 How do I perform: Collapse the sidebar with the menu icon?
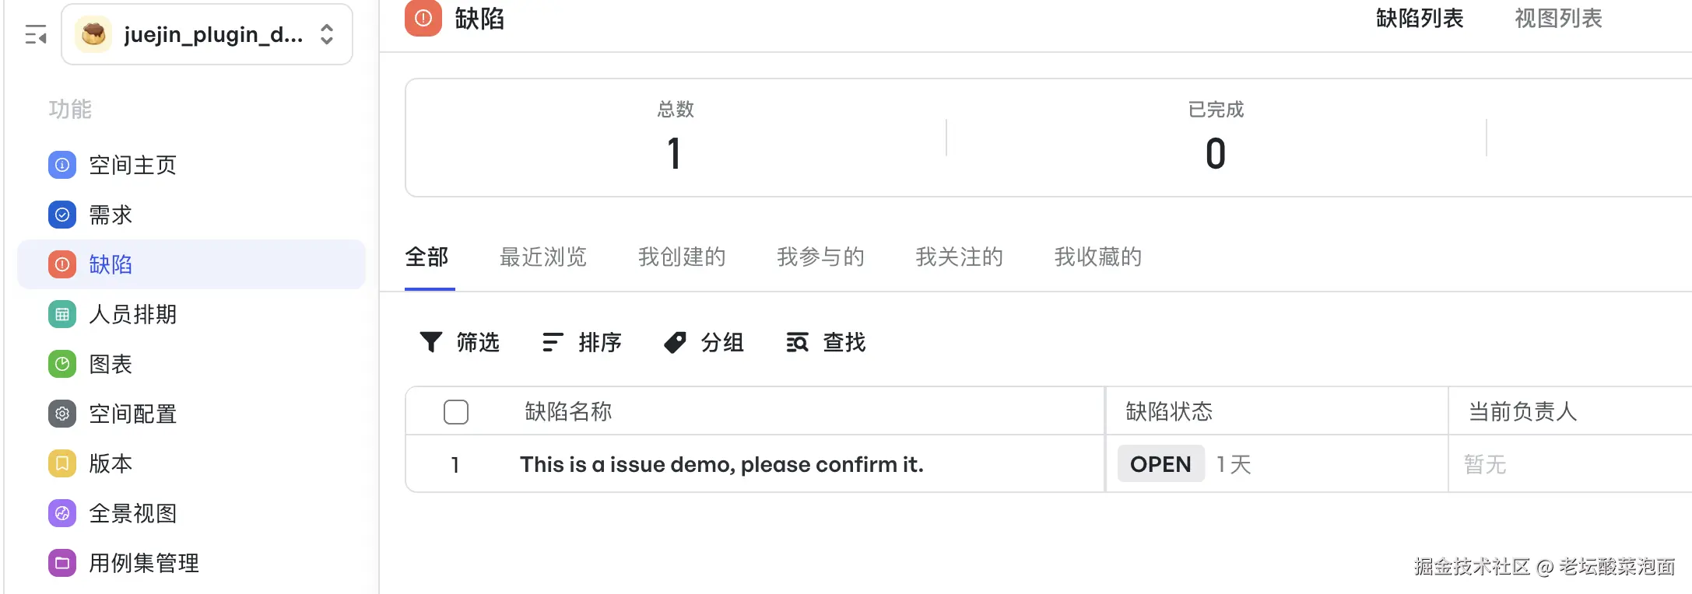point(36,35)
